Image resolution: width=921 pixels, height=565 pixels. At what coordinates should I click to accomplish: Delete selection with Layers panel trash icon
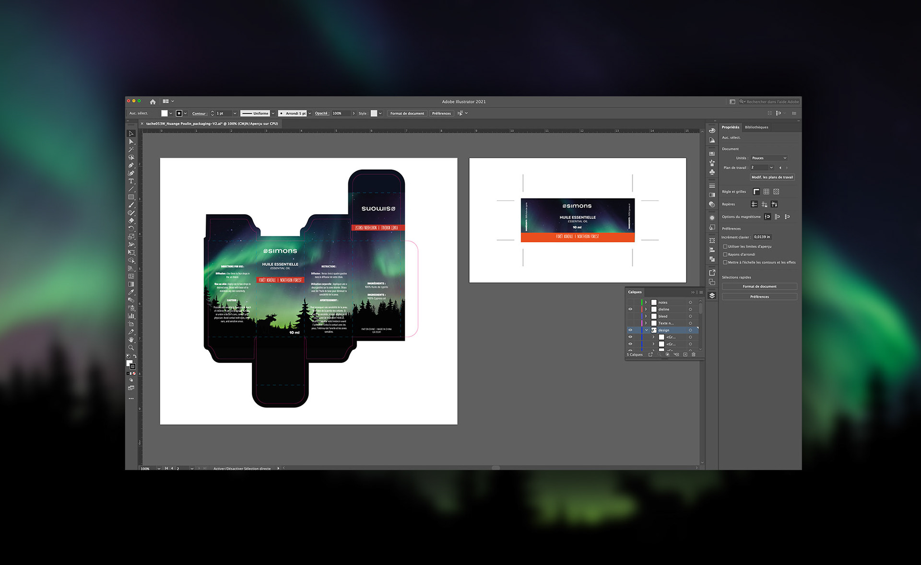693,355
